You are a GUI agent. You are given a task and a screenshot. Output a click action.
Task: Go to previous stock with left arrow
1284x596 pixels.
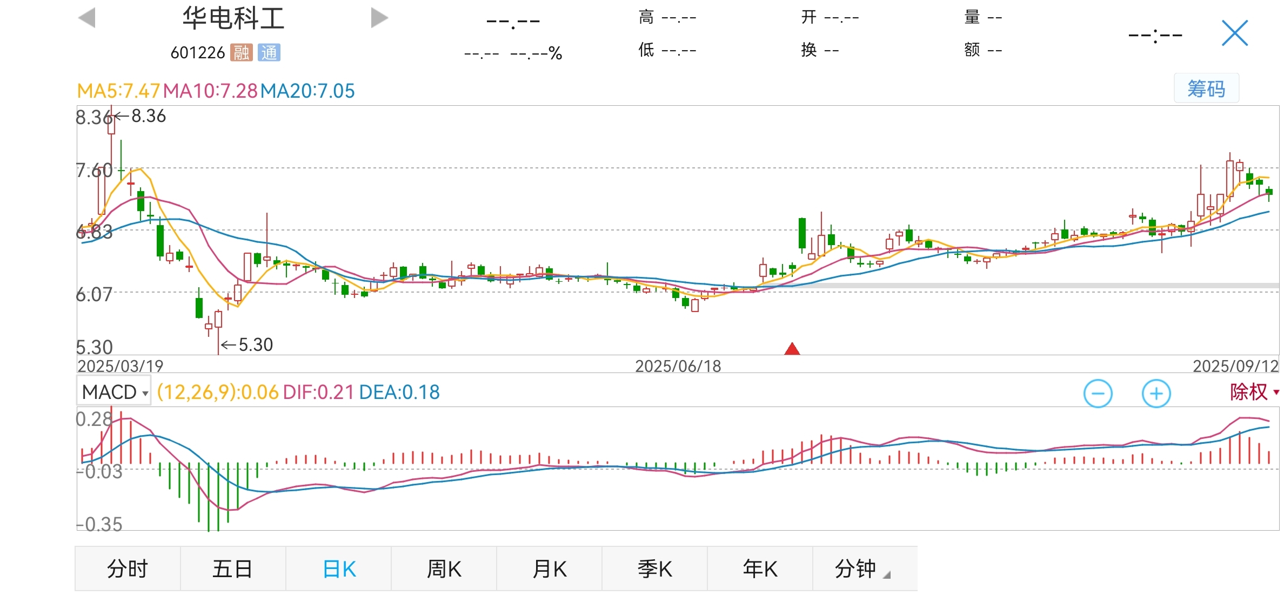(x=86, y=18)
